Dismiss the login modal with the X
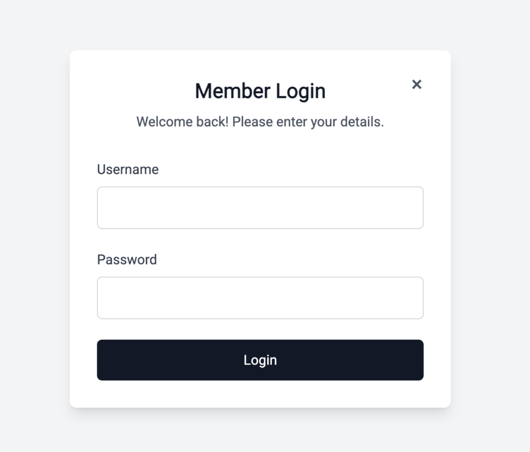Viewport: 530px width, 452px height. (417, 84)
